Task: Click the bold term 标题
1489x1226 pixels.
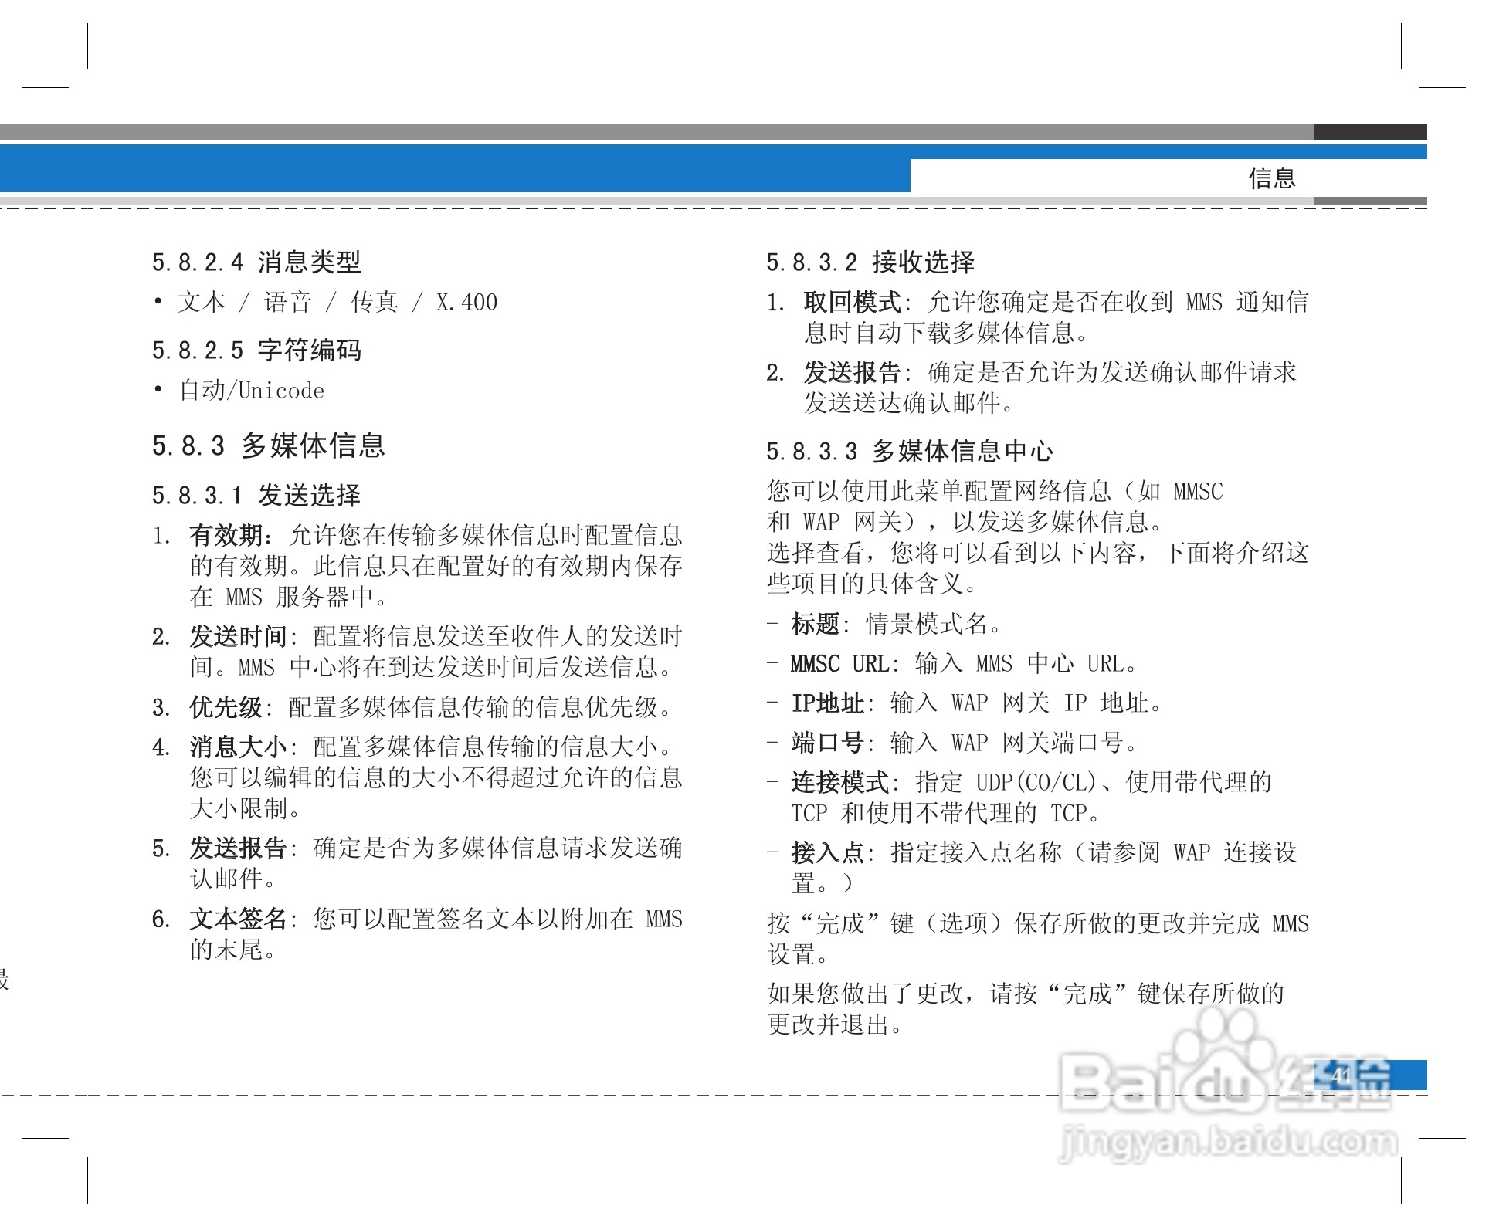Action: point(816,624)
